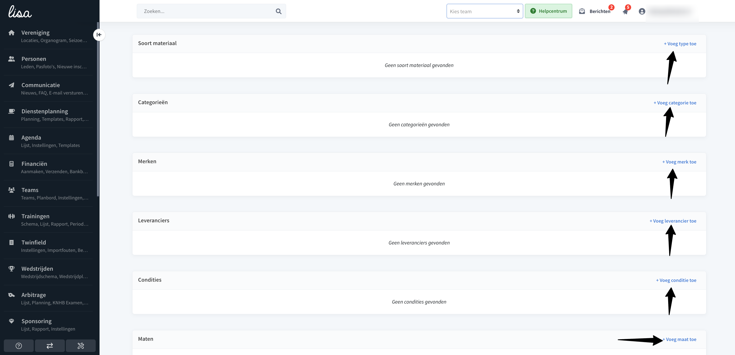Click the tools settings button at sidebar bottom
Viewport: 735px width, 355px height.
click(x=81, y=346)
